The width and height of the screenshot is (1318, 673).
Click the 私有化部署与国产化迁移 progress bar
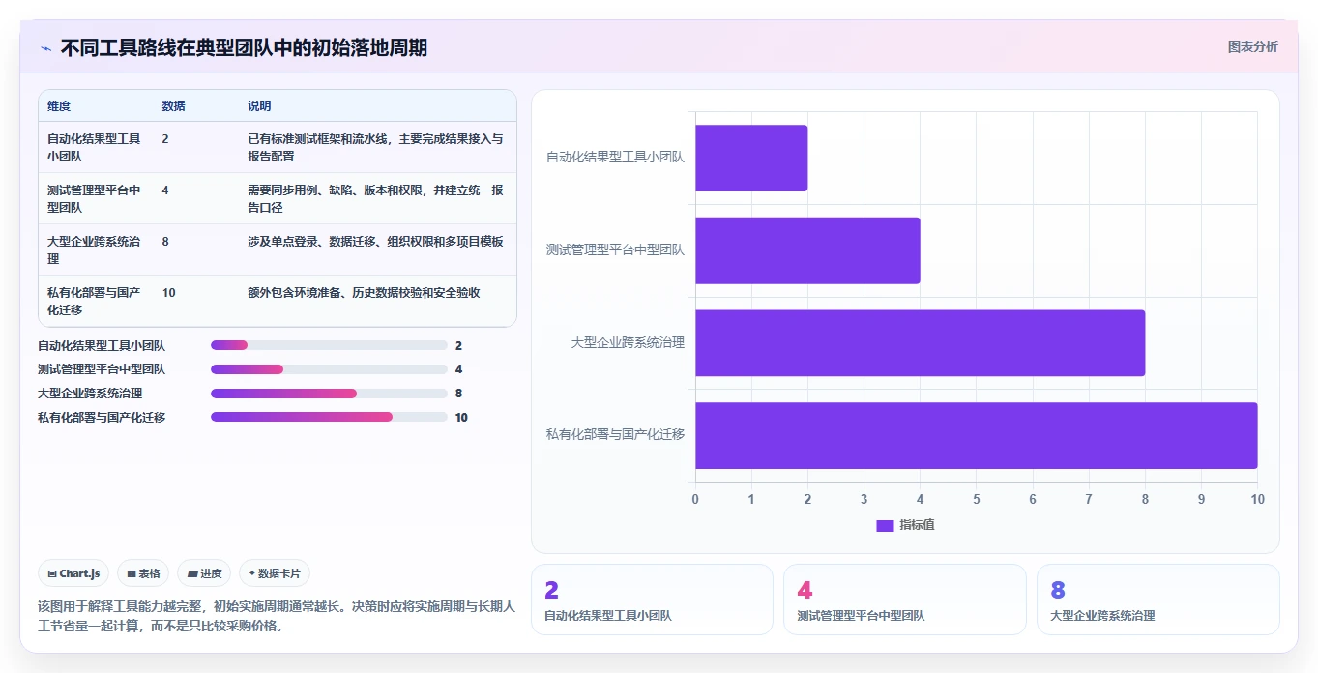click(329, 418)
